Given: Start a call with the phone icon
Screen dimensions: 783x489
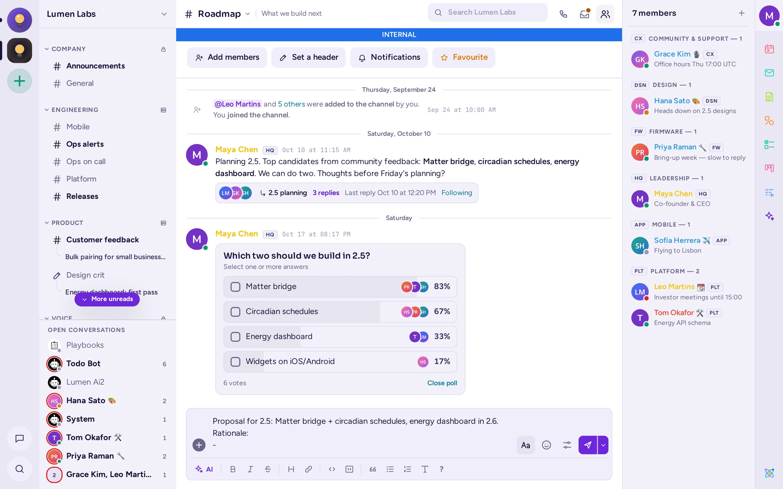Looking at the screenshot, I should point(563,14).
